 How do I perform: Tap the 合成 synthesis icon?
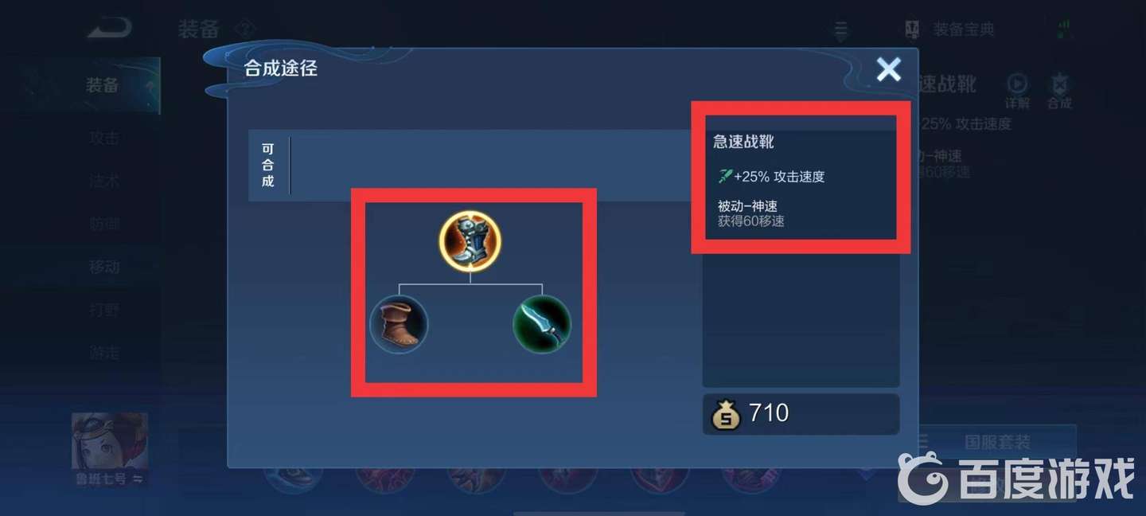tap(1059, 91)
